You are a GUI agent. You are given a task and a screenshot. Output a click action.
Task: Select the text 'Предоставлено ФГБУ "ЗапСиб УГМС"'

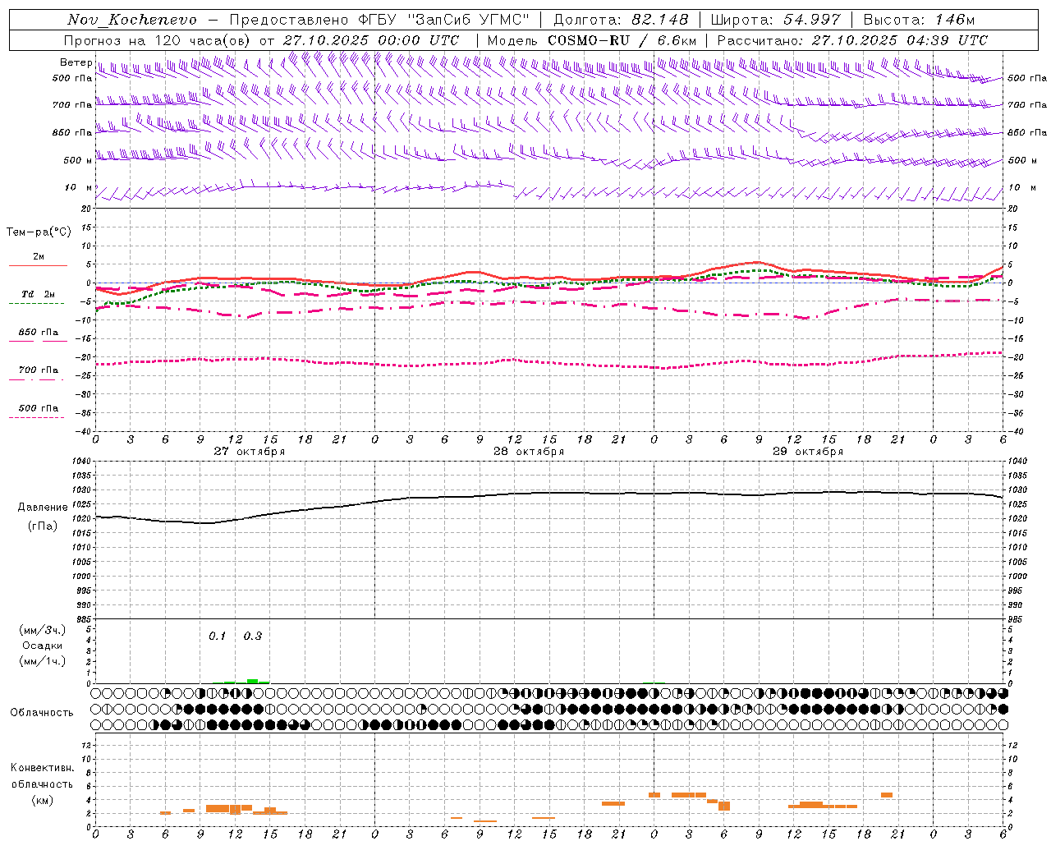[379, 20]
